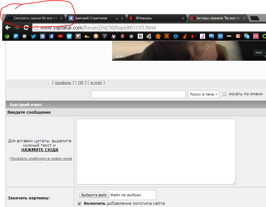Click the quick reply message text area
Viewport: 266px width, 207px height.
click(156, 151)
